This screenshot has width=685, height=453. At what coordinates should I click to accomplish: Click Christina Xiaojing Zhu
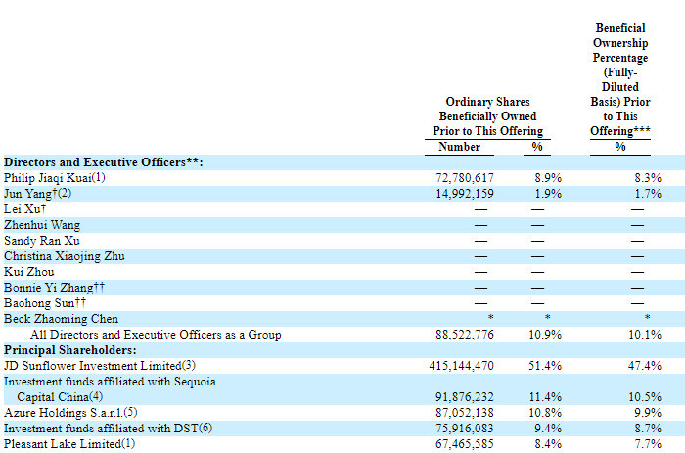point(65,256)
